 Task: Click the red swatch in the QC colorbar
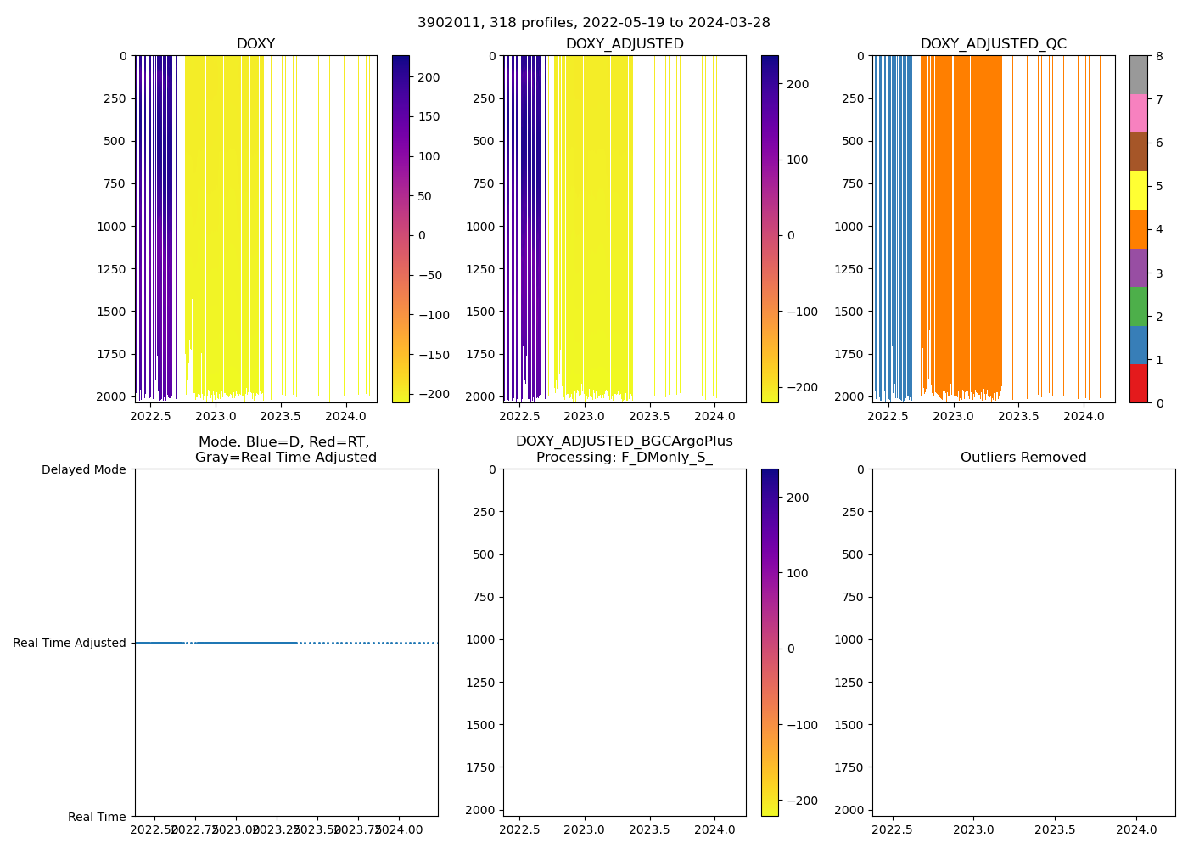pos(1138,384)
